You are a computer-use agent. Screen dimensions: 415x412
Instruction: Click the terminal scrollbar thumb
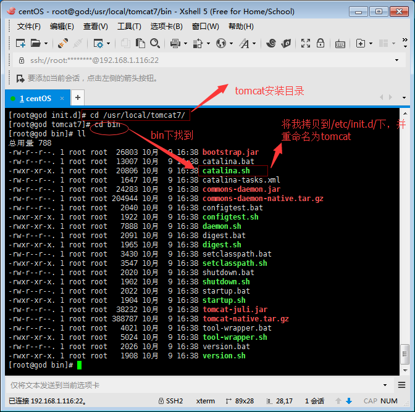[405, 354]
